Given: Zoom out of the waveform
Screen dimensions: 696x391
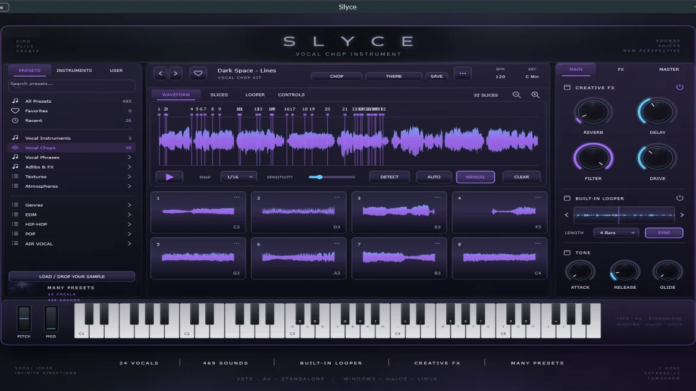Looking at the screenshot, I should tap(517, 95).
